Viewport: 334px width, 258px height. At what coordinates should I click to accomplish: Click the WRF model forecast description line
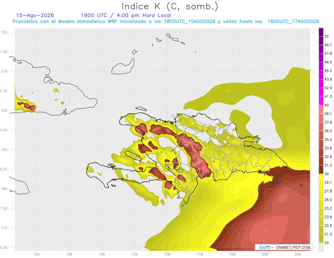tap(166, 21)
